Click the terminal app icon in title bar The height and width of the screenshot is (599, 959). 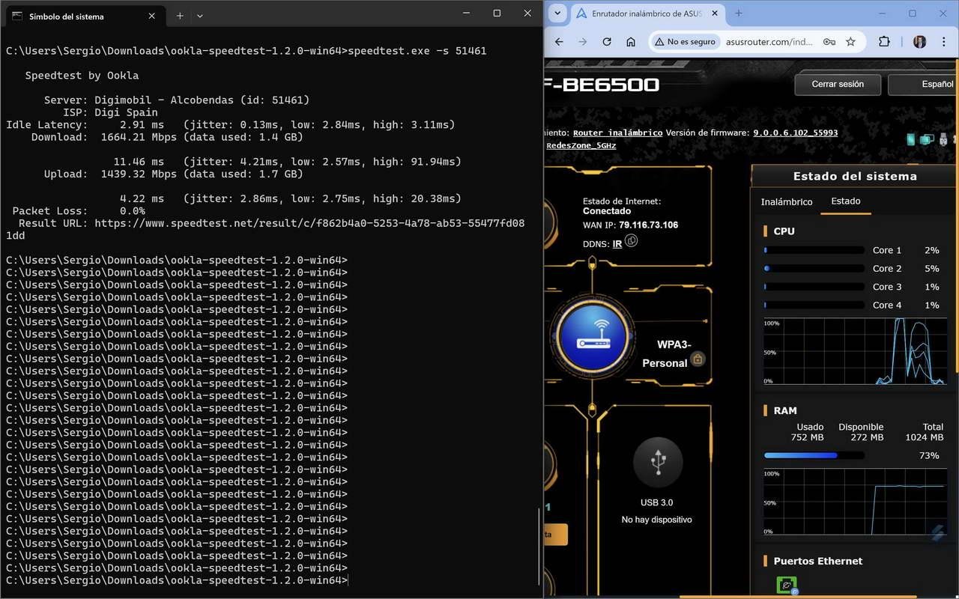coord(16,16)
